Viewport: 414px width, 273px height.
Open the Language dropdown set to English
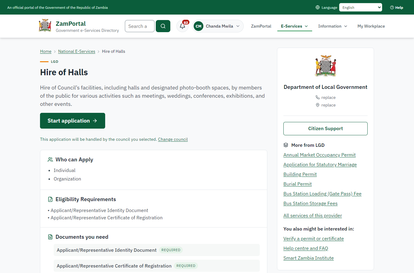coord(361,7)
